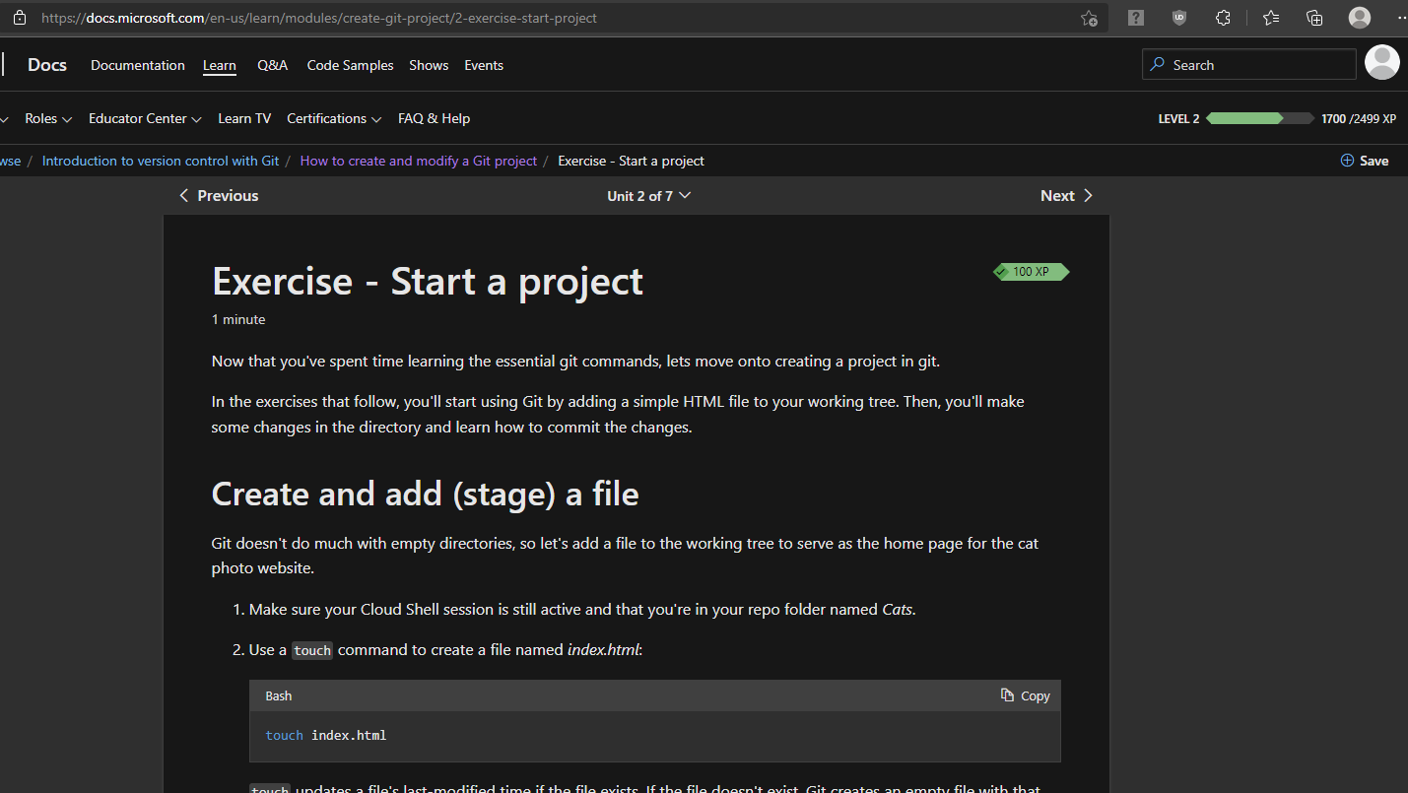This screenshot has height=793, width=1408.
Task: Go to the Next unit
Action: point(1066,195)
